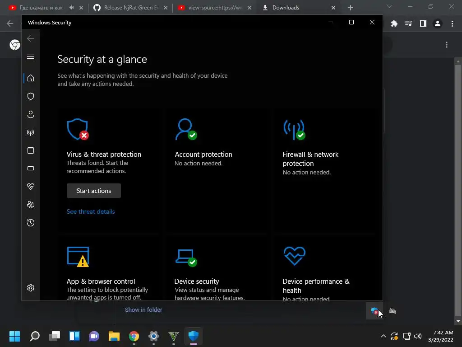
Task: Mute the audio-playing YouTube tab
Action: [x=72, y=8]
